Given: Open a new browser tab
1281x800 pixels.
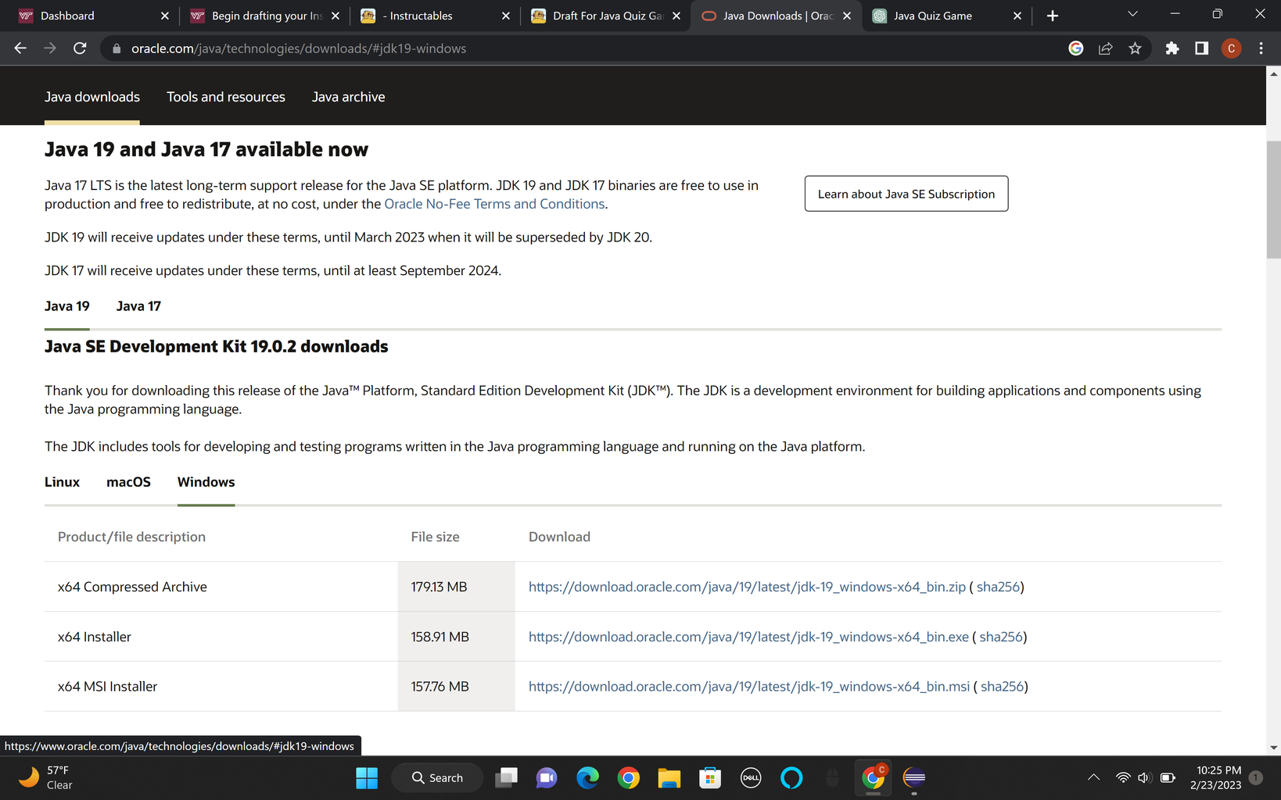Looking at the screenshot, I should click(1053, 16).
